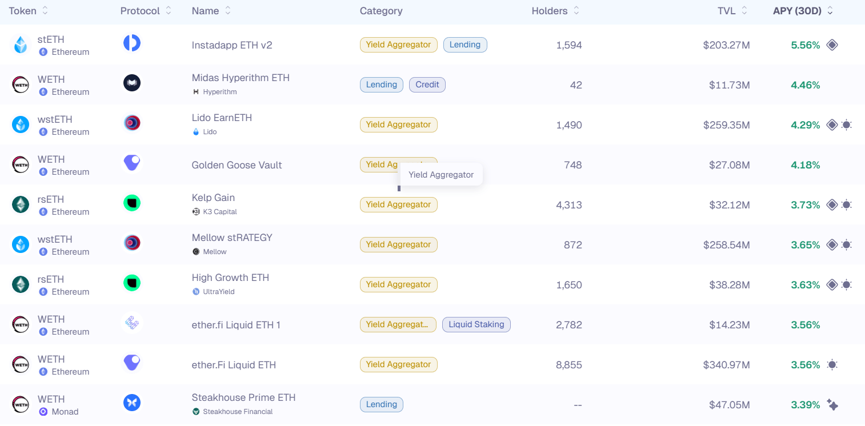Click the Monad chain icon under WETH
This screenshot has height=426, width=865.
pos(43,412)
